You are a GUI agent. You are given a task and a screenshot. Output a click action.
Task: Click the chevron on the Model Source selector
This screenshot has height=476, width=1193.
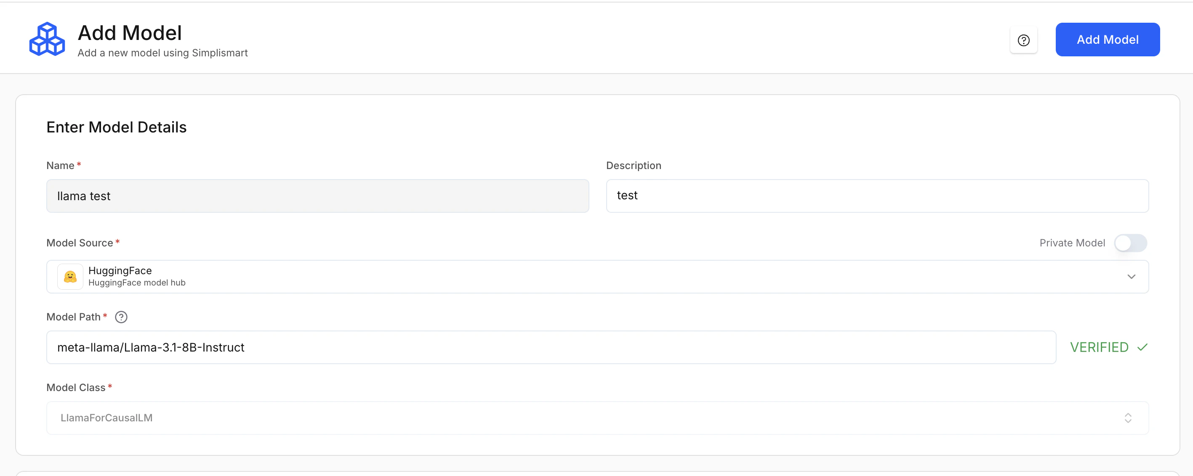1132,277
